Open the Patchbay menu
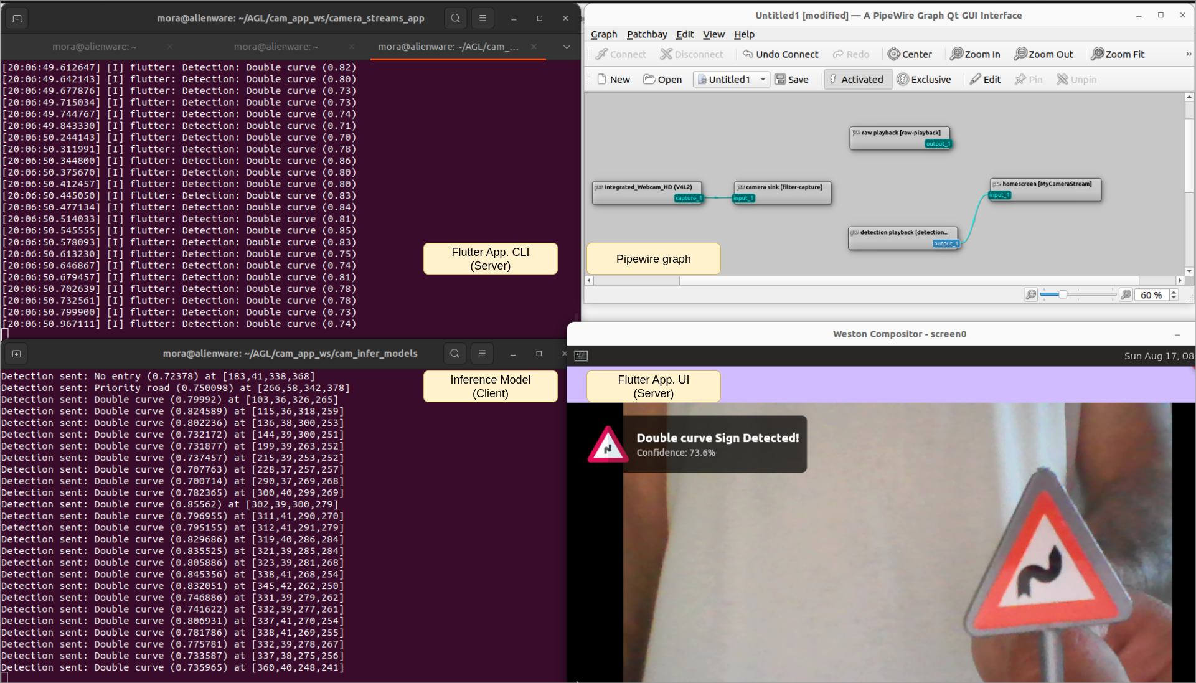This screenshot has height=683, width=1196. pos(646,34)
